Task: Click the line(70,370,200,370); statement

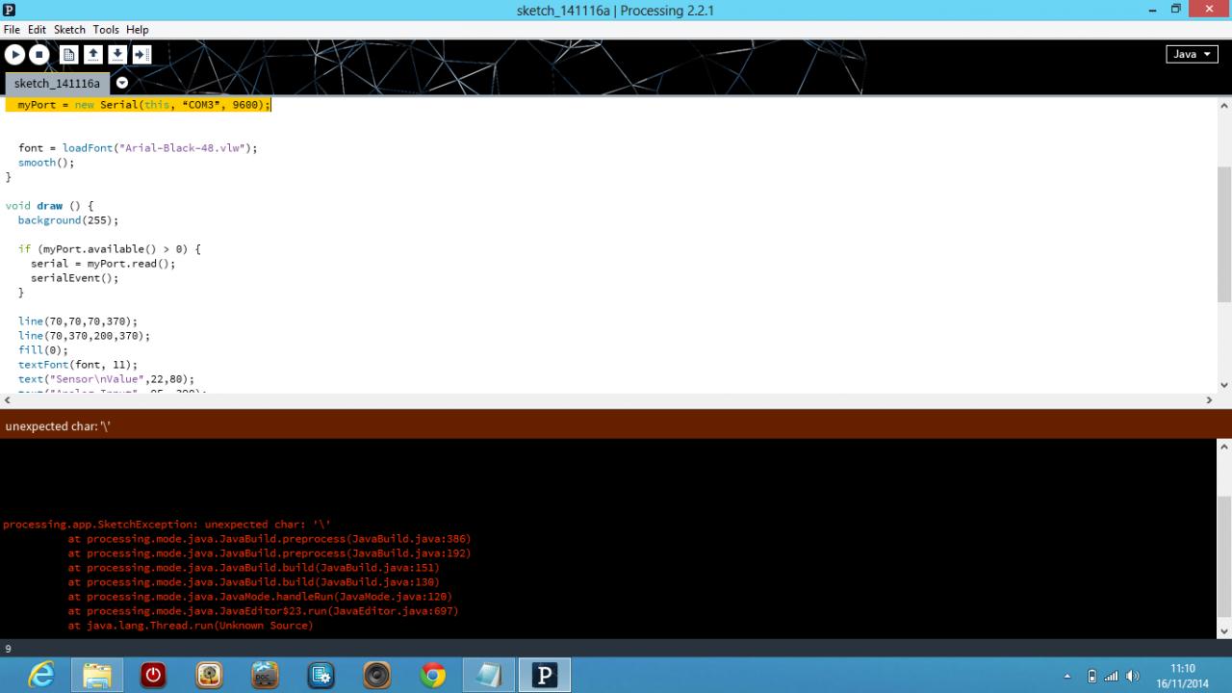Action: click(x=85, y=336)
